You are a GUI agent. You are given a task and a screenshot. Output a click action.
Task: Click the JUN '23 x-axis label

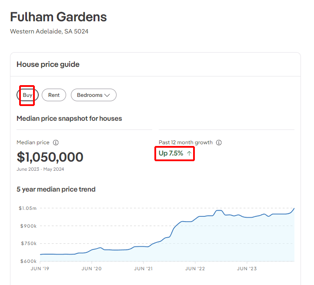[x=247, y=268]
